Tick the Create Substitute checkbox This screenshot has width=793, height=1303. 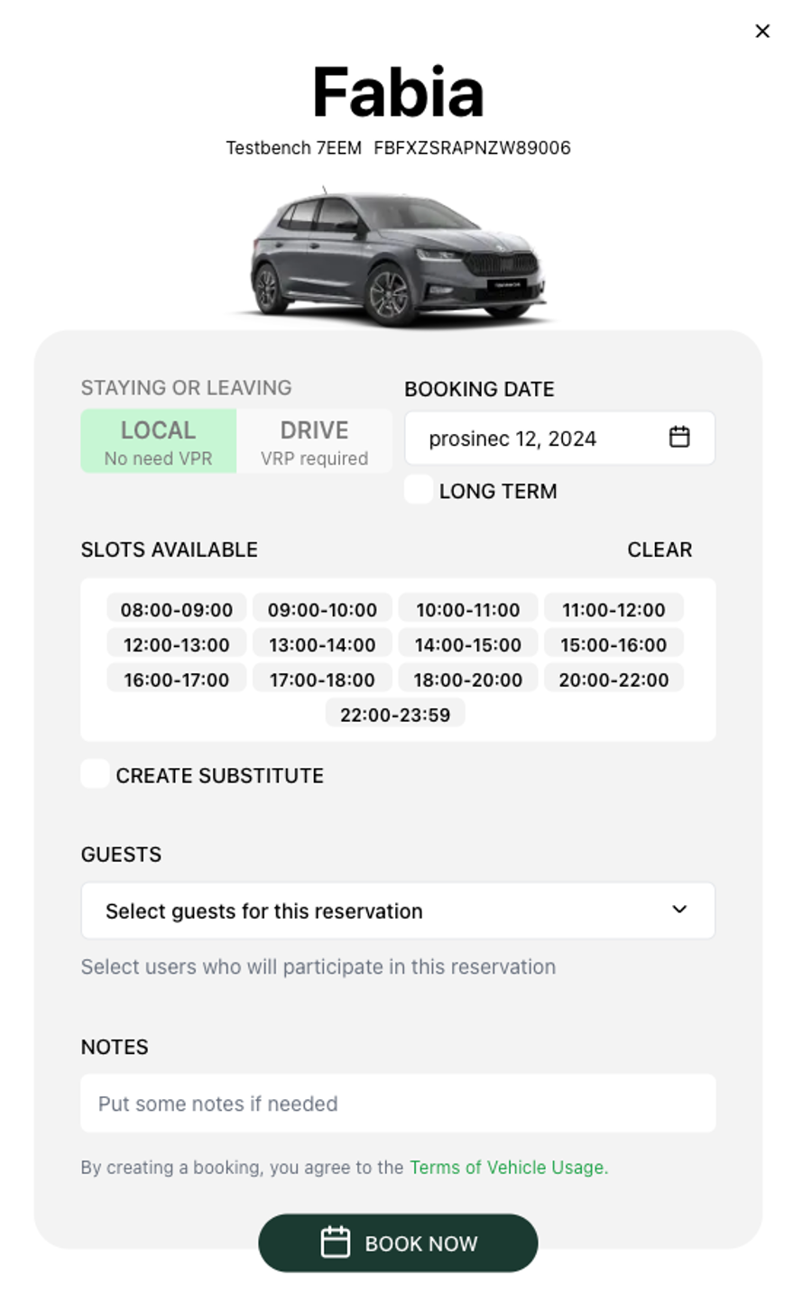pyautogui.click(x=96, y=774)
